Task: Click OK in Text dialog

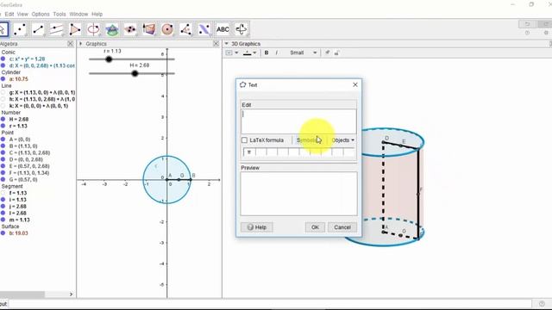Action: click(x=315, y=227)
